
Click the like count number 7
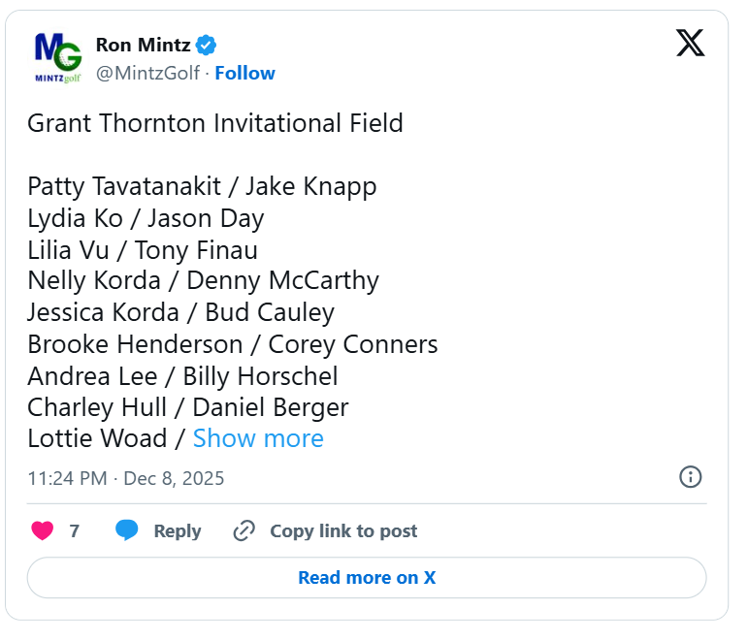[x=75, y=531]
